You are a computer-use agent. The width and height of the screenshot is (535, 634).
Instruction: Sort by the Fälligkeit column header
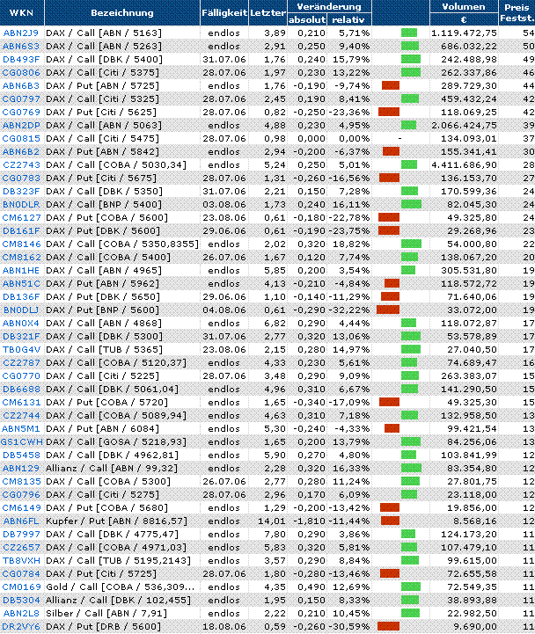click(x=224, y=12)
